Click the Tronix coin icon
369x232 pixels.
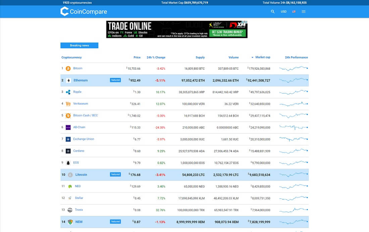pos(70,210)
